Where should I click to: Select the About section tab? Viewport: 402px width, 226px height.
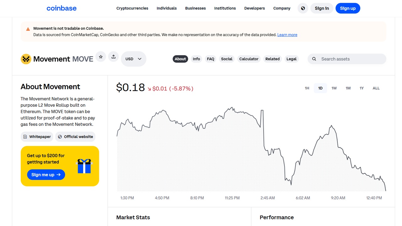click(x=180, y=59)
